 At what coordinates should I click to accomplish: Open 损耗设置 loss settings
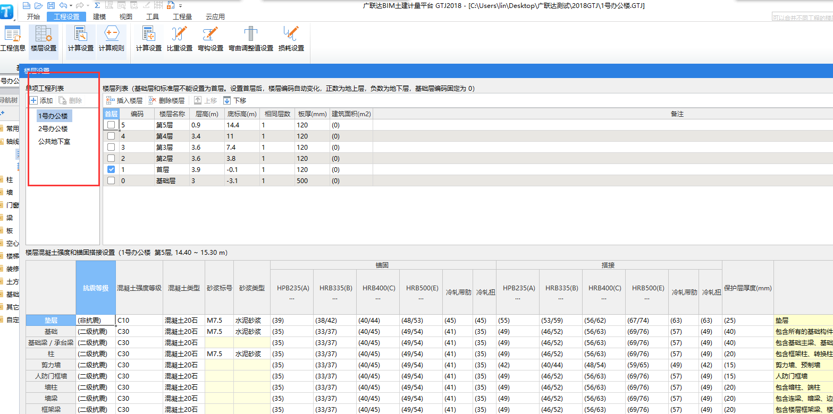[291, 39]
